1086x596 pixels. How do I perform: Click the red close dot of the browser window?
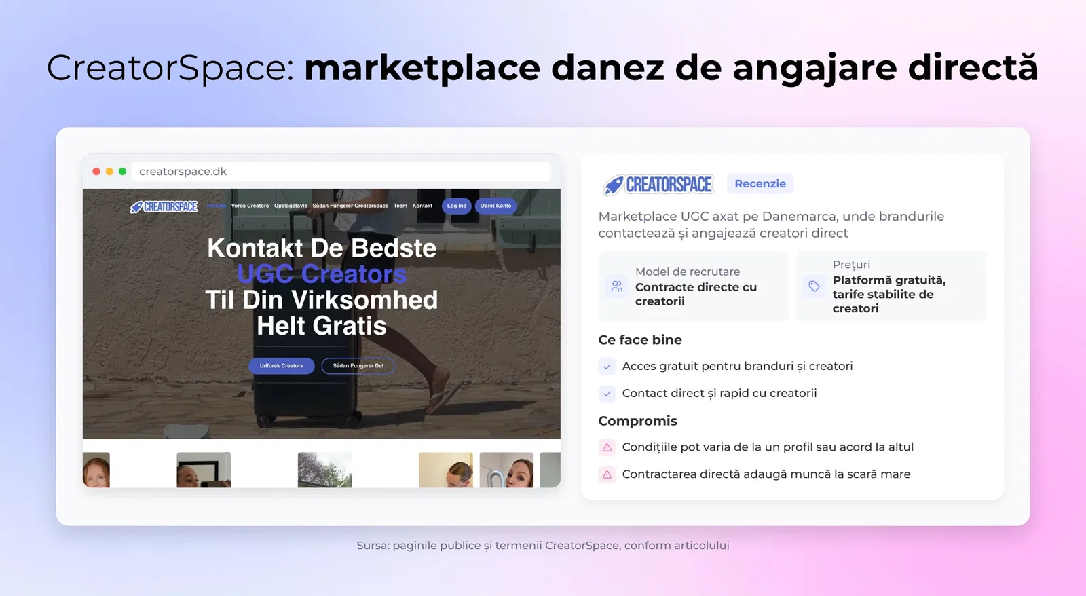pyautogui.click(x=96, y=172)
